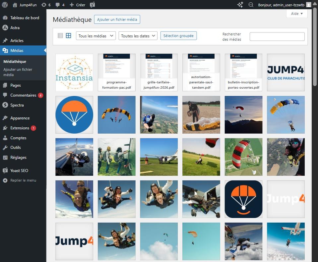
Task: Click the Pages sidebar icon
Action: 5,85
